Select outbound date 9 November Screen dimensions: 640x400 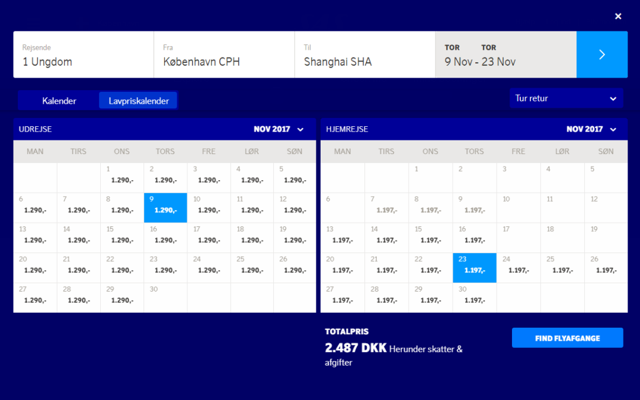[165, 207]
